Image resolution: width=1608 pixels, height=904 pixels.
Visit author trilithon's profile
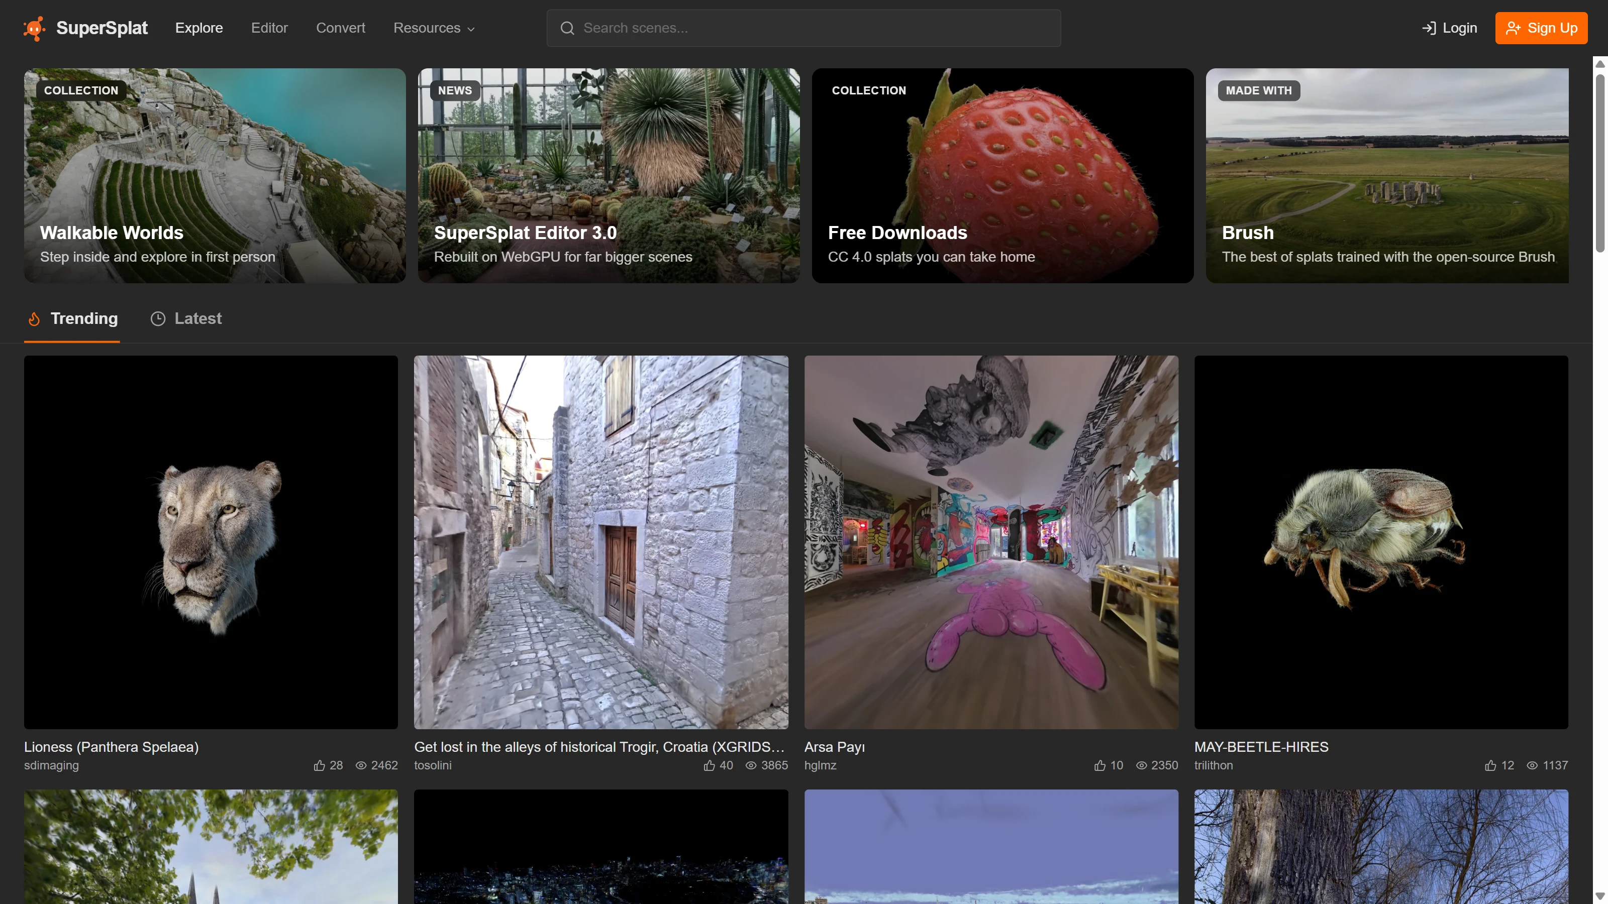click(1214, 765)
